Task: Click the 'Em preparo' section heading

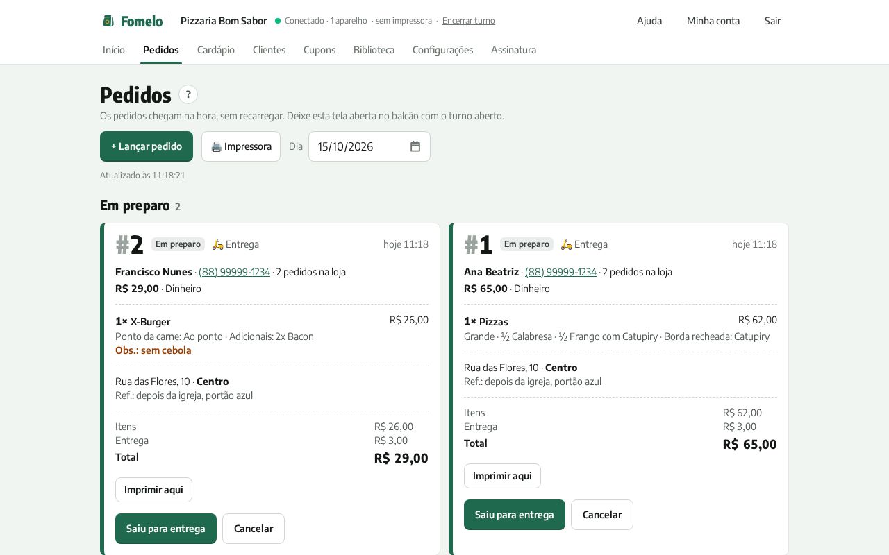Action: point(135,205)
